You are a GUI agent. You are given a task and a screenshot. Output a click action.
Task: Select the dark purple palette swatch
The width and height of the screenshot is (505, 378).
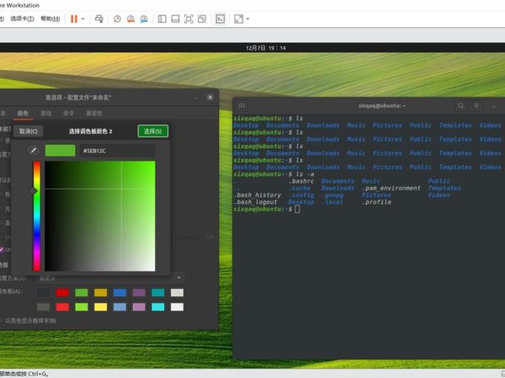click(x=139, y=292)
